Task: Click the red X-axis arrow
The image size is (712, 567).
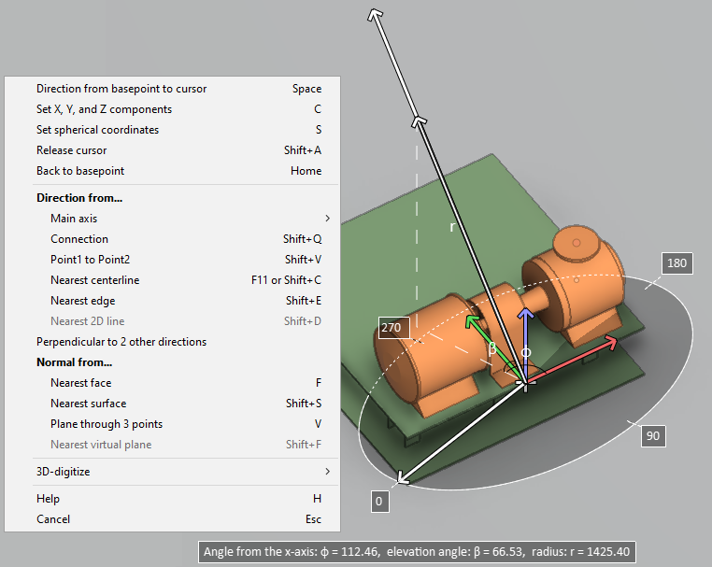Action: (579, 359)
